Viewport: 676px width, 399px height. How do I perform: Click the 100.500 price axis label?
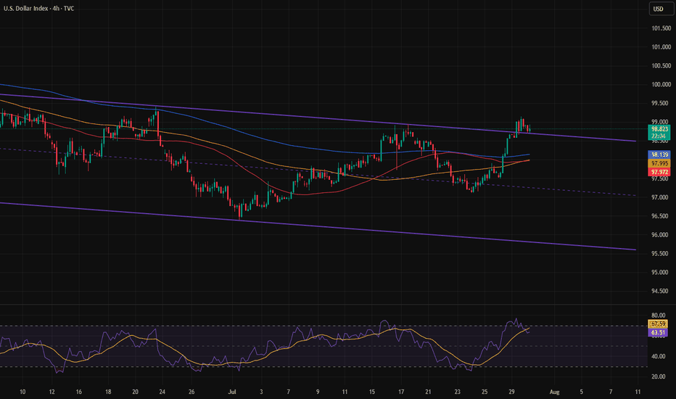coord(661,65)
